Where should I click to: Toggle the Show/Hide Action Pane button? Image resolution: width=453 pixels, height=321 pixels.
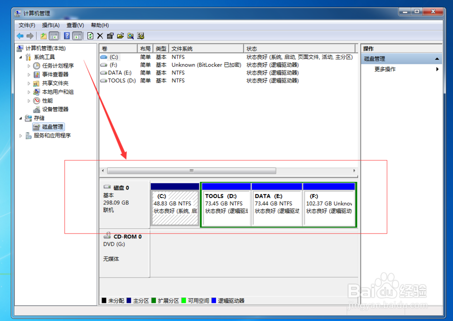(77, 36)
